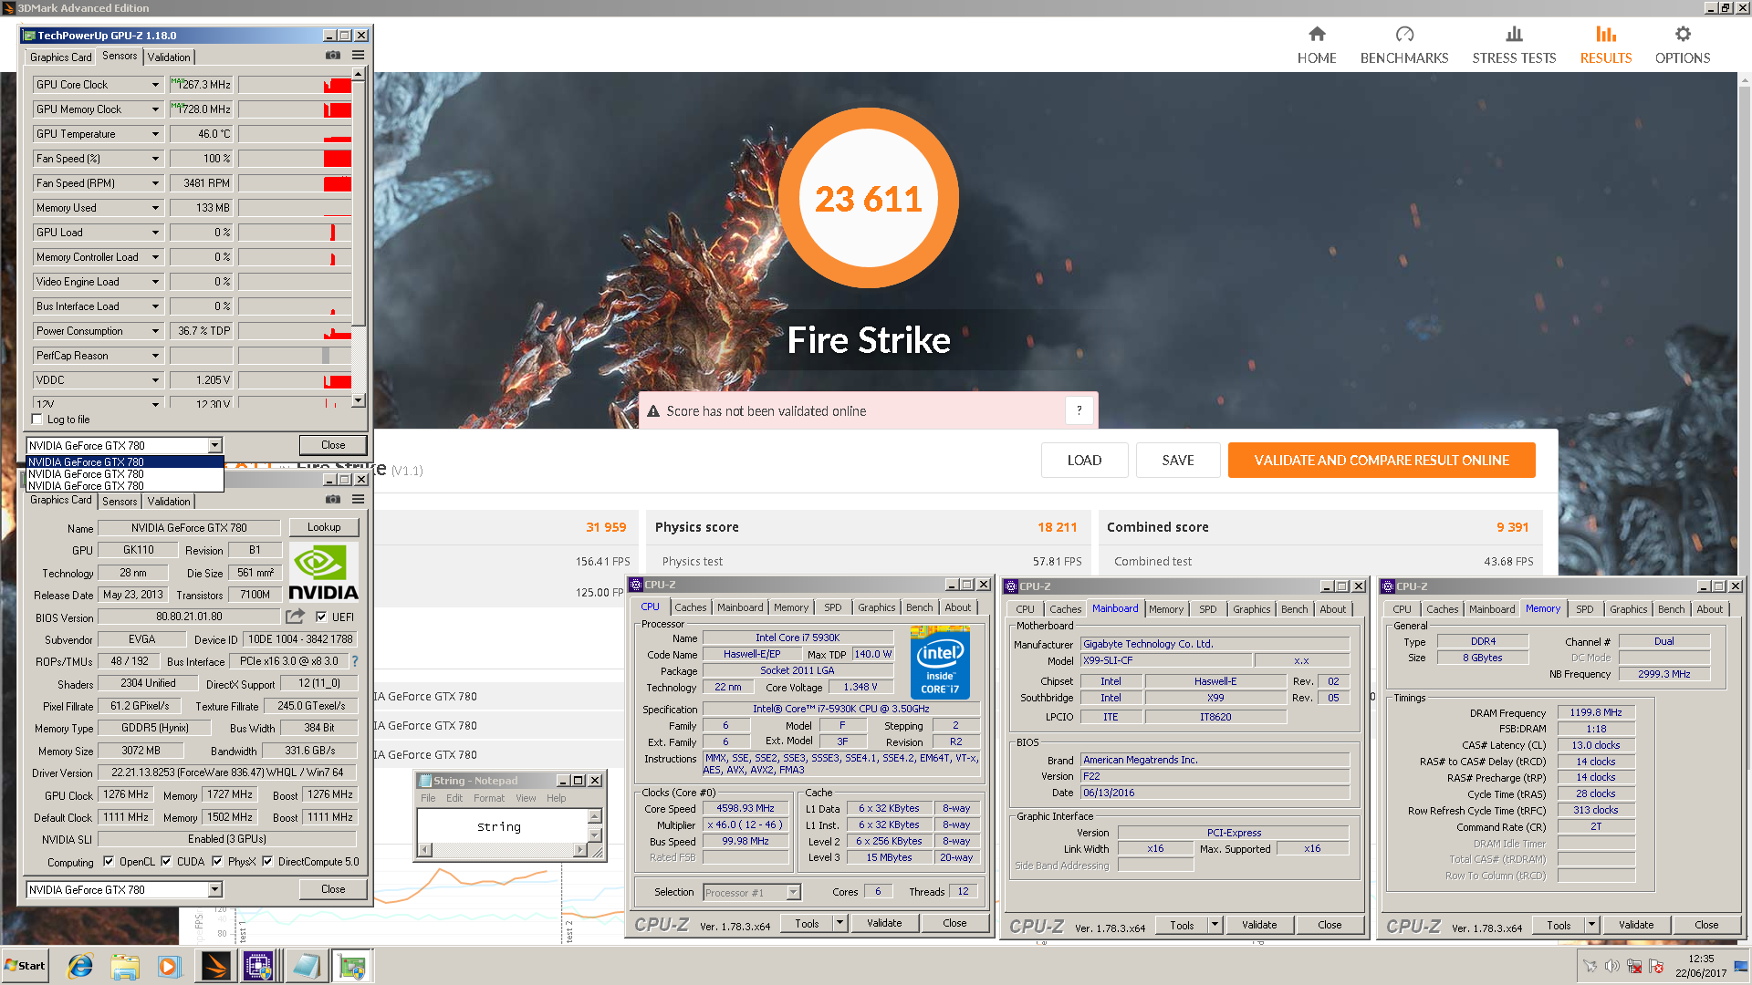Switch to the Graphics Card tab in the Sensors window

pos(60,57)
